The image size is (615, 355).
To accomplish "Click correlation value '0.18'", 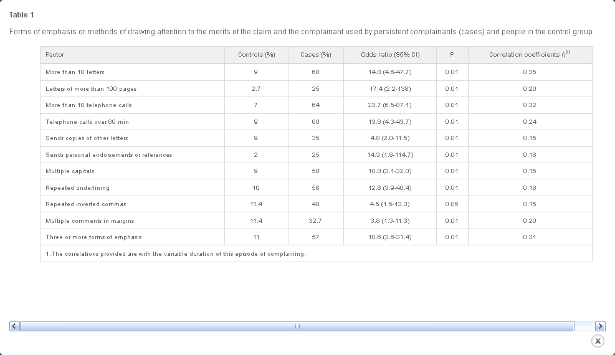I will pyautogui.click(x=530, y=155).
